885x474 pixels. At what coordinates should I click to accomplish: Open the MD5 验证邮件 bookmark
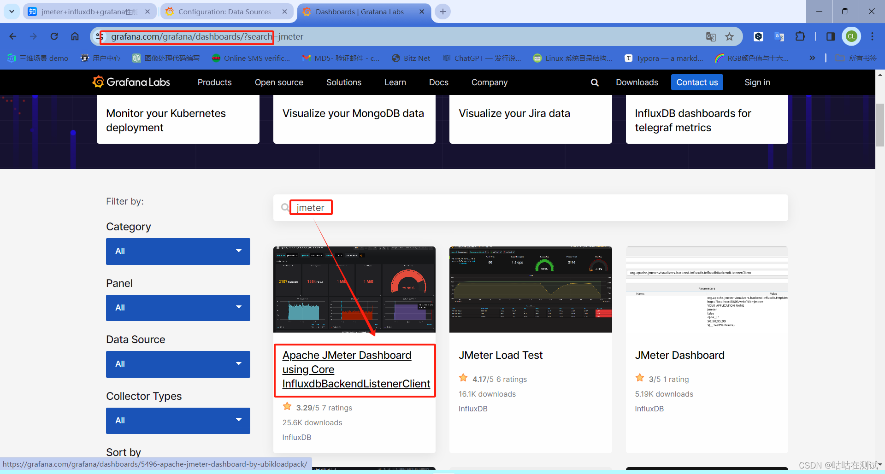point(341,58)
